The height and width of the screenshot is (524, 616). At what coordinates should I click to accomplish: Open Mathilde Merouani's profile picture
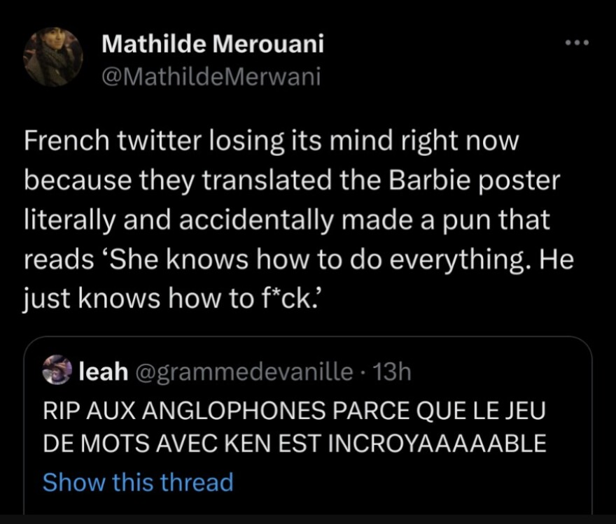tap(52, 57)
